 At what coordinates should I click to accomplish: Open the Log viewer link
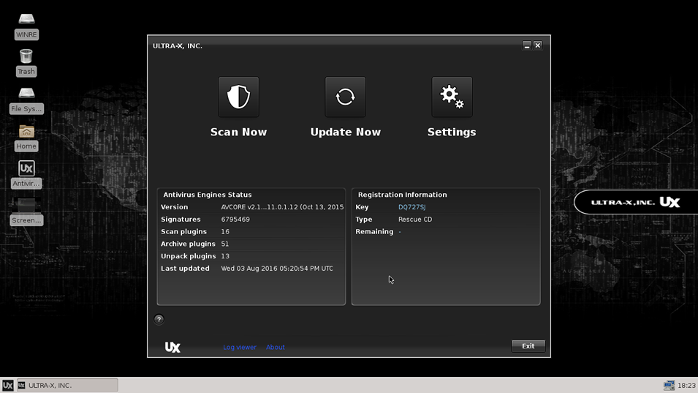pos(240,347)
